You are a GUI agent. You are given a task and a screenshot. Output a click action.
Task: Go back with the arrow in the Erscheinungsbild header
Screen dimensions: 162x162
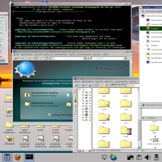(x=143, y=11)
